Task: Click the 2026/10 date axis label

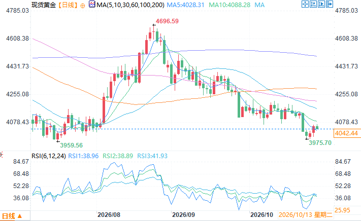Action: tap(261, 215)
